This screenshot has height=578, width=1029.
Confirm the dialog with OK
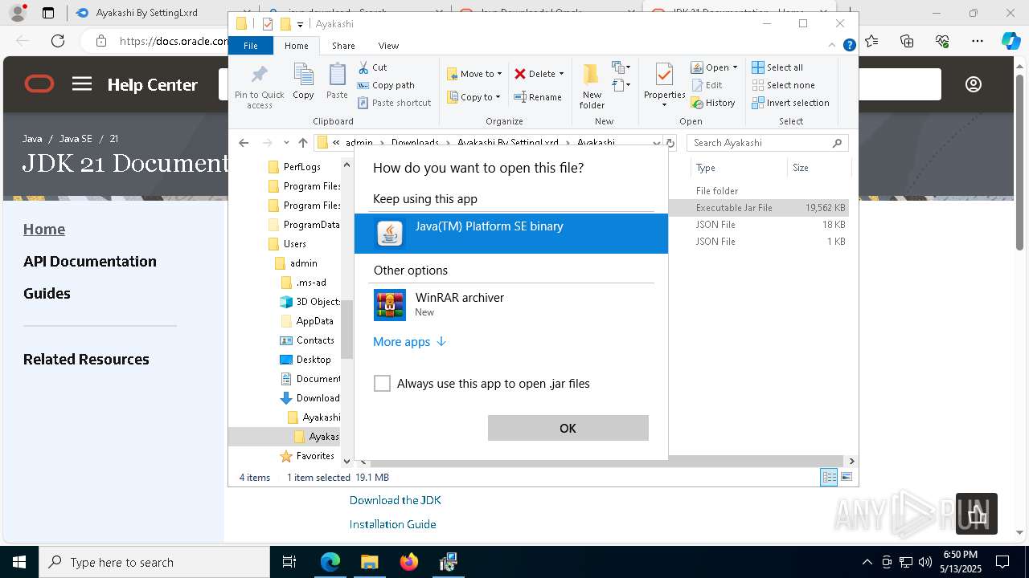click(x=568, y=428)
